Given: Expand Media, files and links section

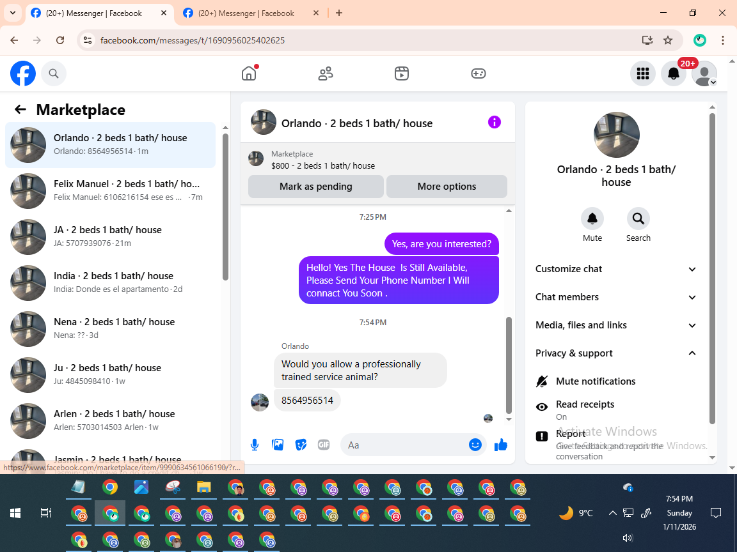Looking at the screenshot, I should [x=615, y=325].
